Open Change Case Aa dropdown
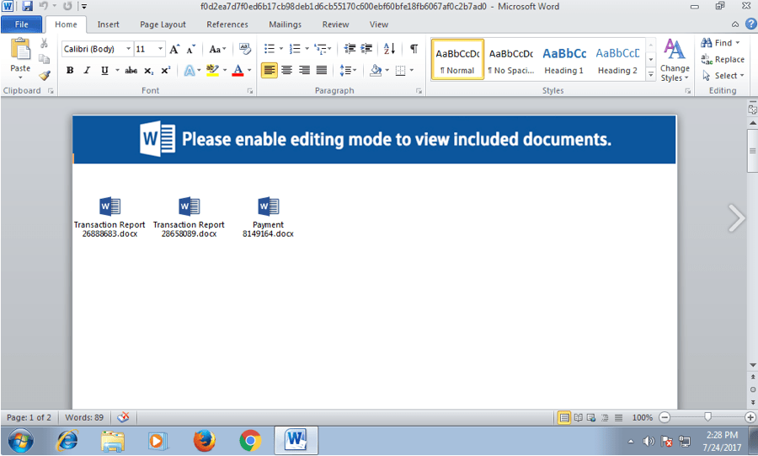The image size is (758, 456). (x=217, y=49)
